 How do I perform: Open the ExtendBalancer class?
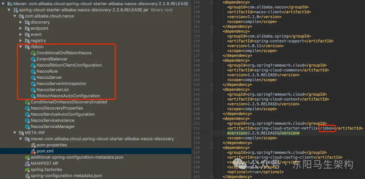point(52,59)
